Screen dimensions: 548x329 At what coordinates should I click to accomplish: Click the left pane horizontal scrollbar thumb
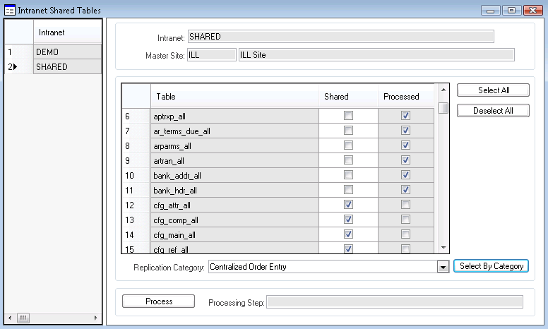(x=23, y=318)
